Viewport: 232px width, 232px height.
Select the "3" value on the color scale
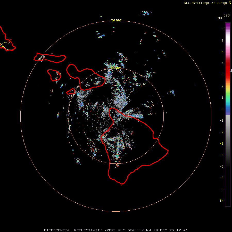(x=222, y=75)
